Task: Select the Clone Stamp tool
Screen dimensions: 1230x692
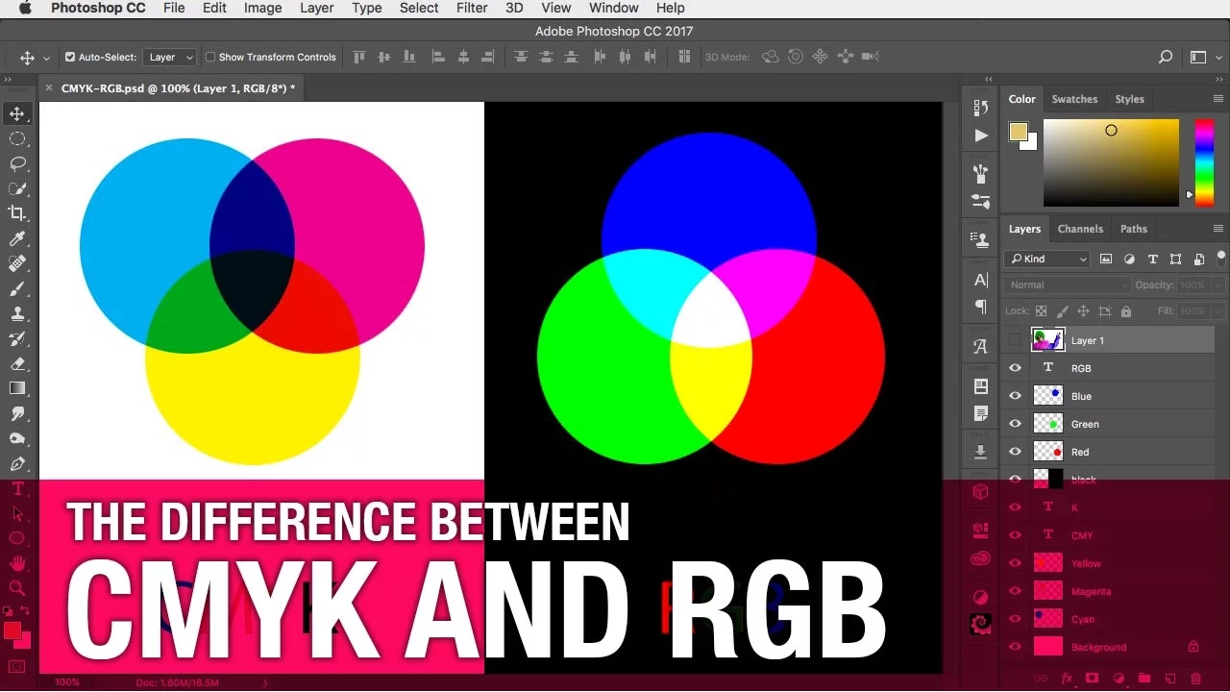Action: point(17,313)
